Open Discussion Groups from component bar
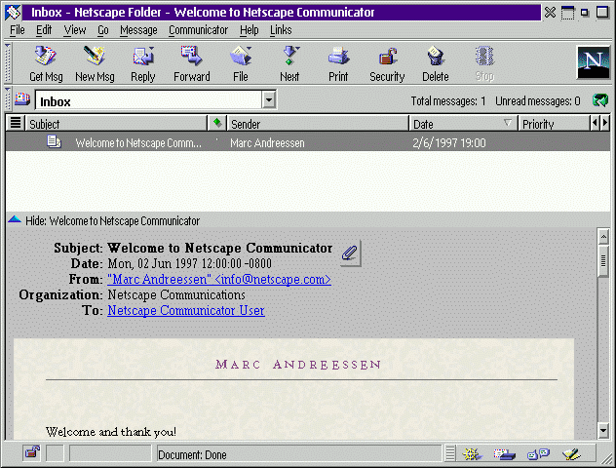 point(538,454)
